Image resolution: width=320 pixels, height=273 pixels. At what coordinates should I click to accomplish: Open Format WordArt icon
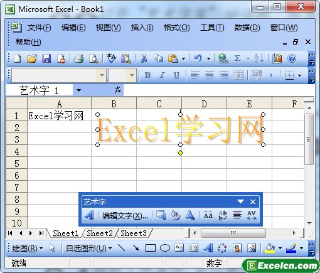tap(176, 215)
